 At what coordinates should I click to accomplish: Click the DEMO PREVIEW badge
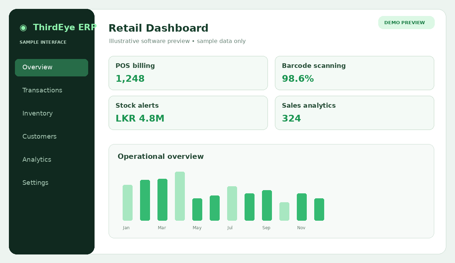[406, 22]
